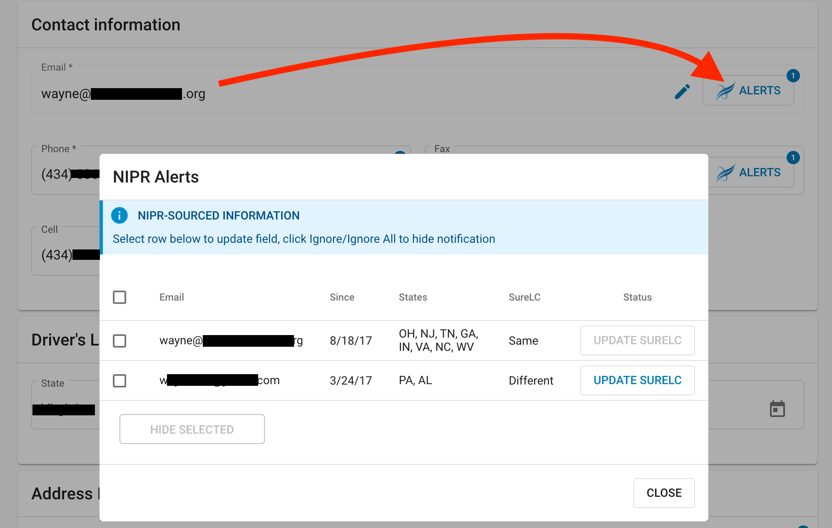Click UPDATE SURELC for the Same row
Image resolution: width=832 pixels, height=528 pixels.
(637, 340)
